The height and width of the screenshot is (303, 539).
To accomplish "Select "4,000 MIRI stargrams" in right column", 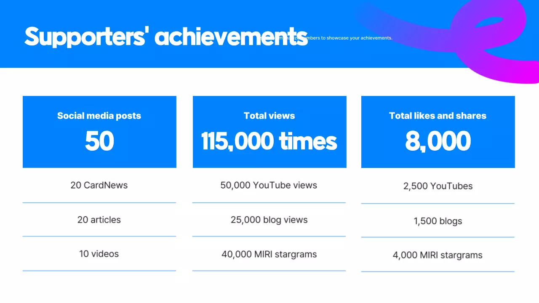I will (438, 255).
